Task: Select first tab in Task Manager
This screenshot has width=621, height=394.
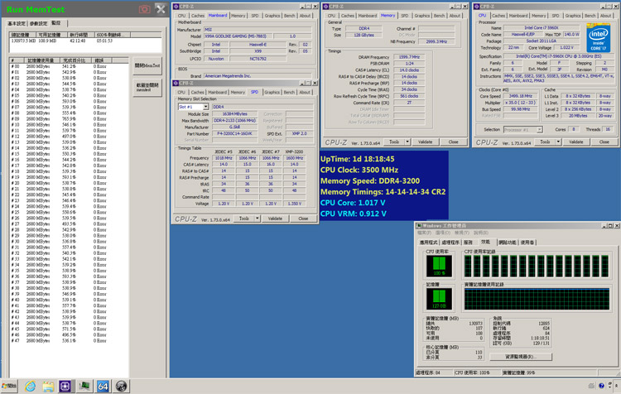Action: pos(429,243)
